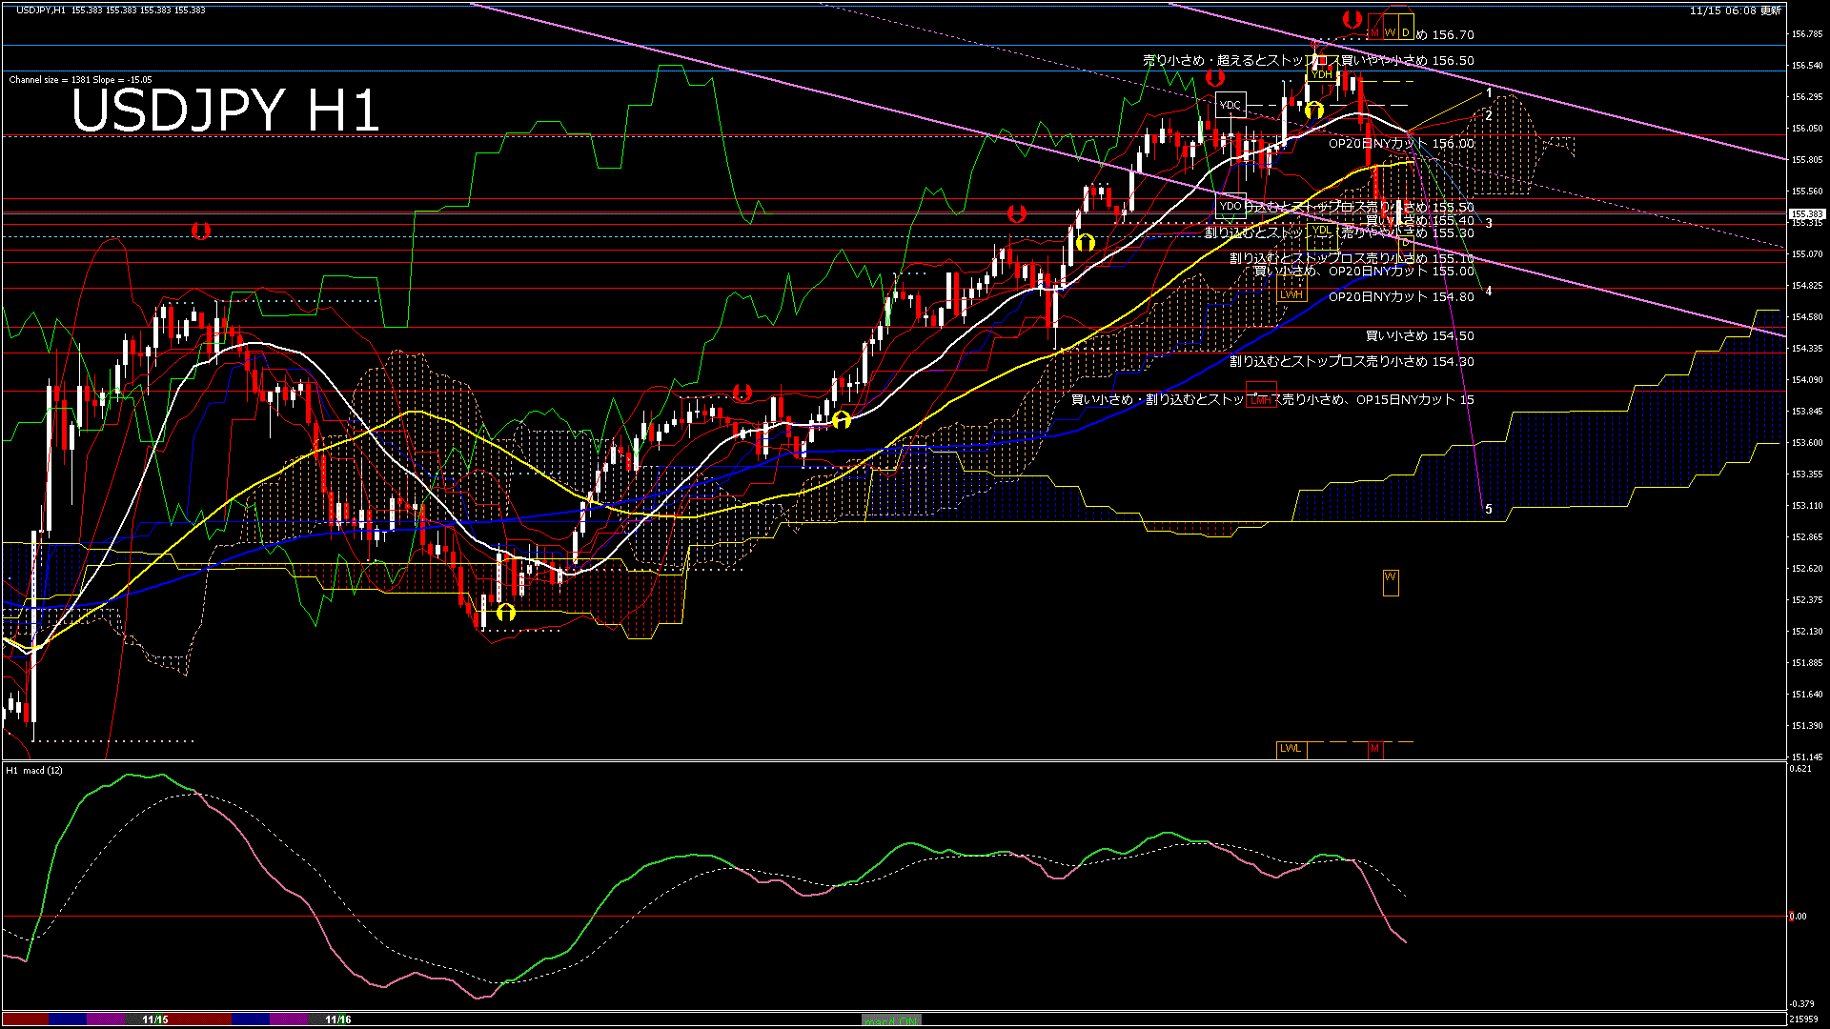This screenshot has width=1830, height=1029.
Task: Select forecast path endpoint 1
Action: (x=1489, y=93)
